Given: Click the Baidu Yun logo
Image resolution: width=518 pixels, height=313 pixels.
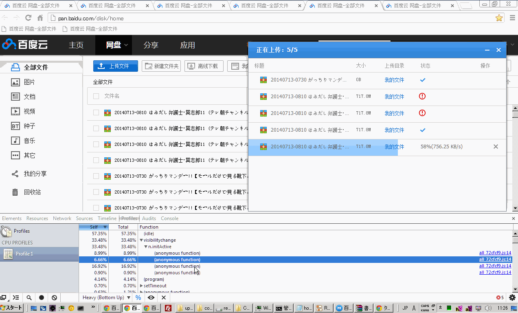Looking at the screenshot, I should point(25,44).
